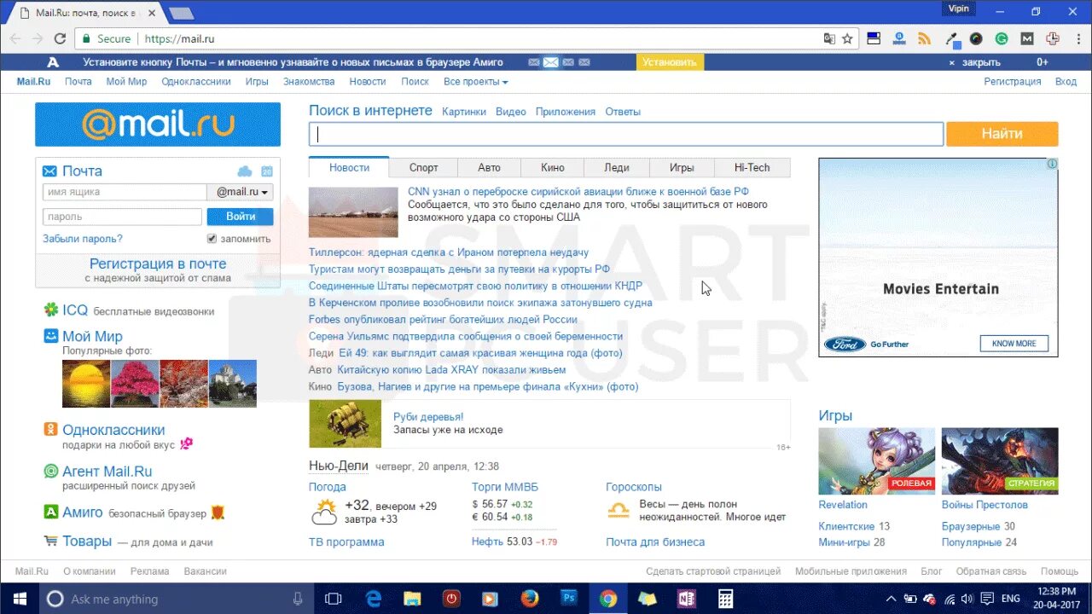Click the weather sun-cloud icon
Image resolution: width=1092 pixels, height=614 pixels.
tap(324, 512)
